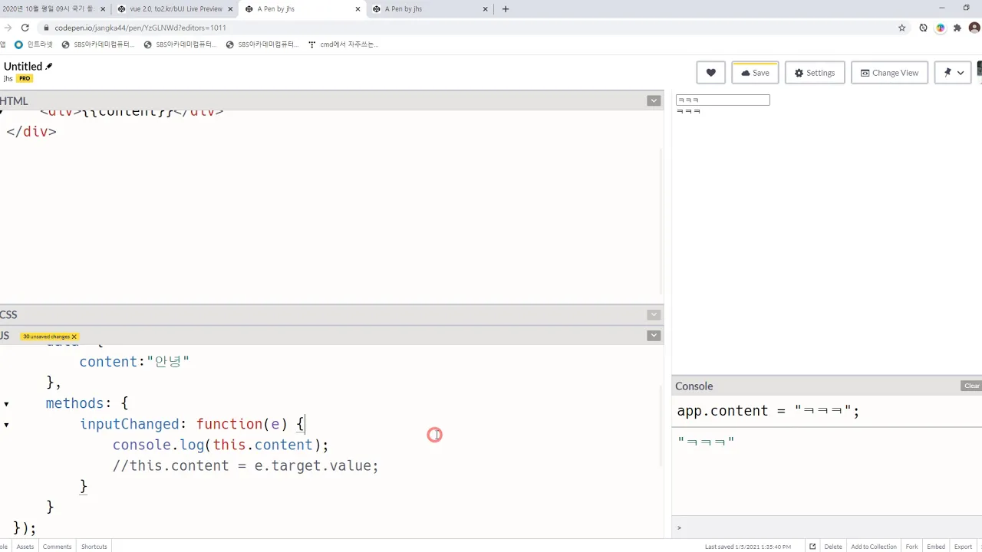
Task: Collapse the inputChanged function fold arrow
Action: pyautogui.click(x=6, y=425)
